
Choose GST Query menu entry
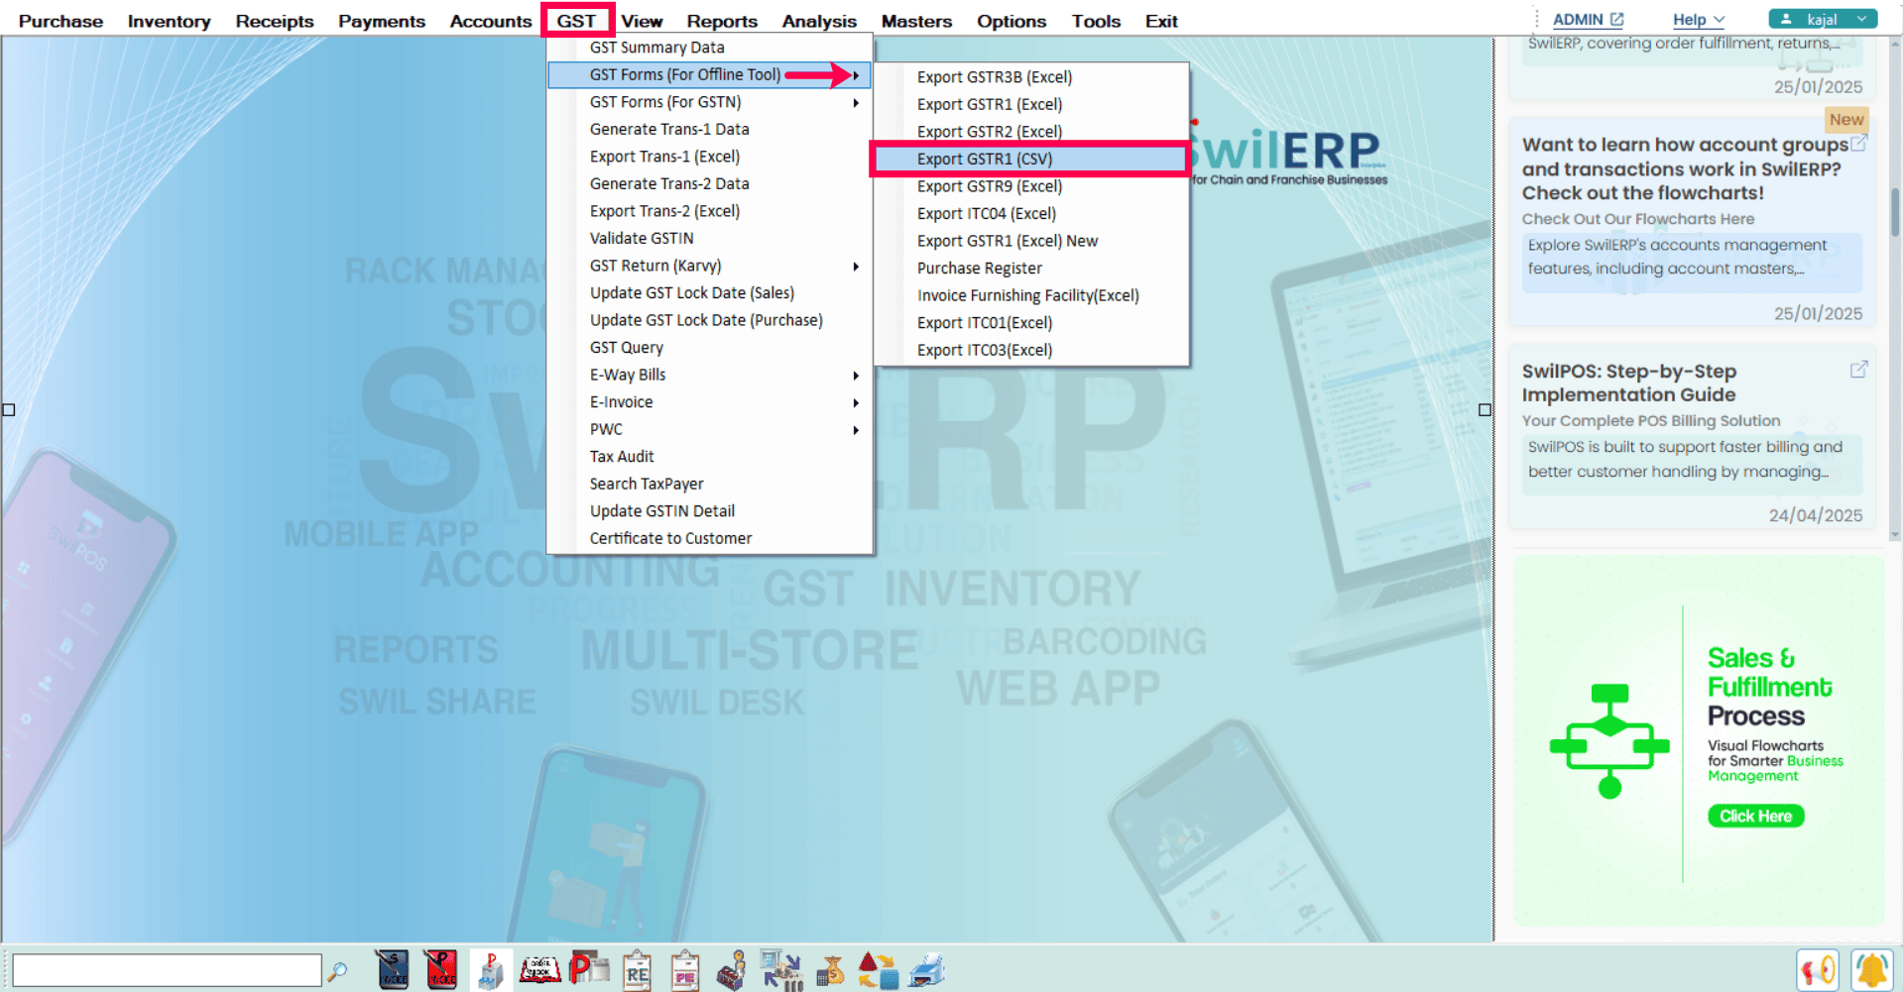pyautogui.click(x=710, y=347)
